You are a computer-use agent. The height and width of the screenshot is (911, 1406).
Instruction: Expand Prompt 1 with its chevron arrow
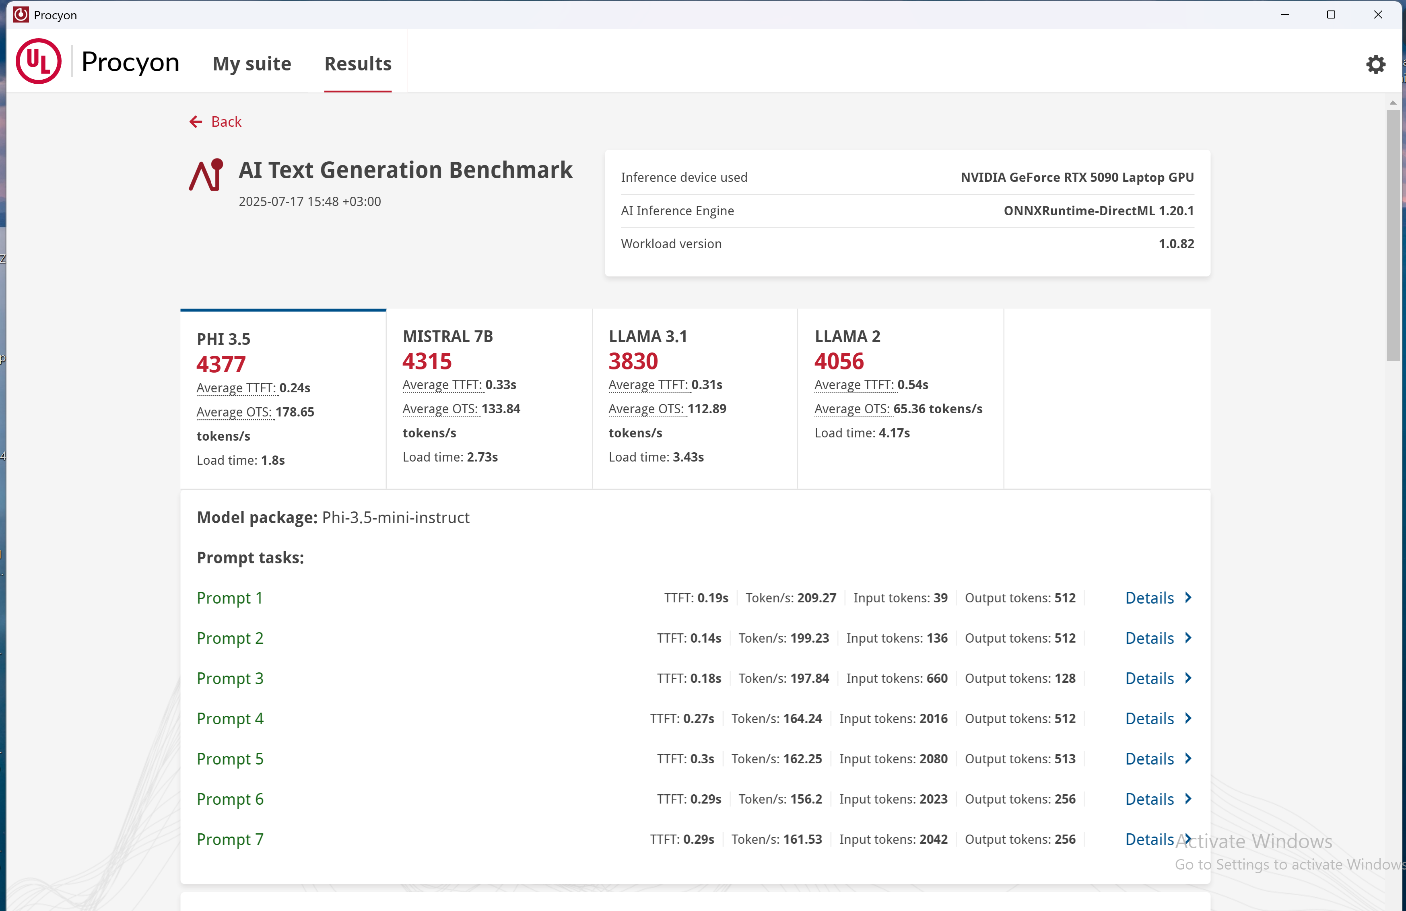[1188, 598]
